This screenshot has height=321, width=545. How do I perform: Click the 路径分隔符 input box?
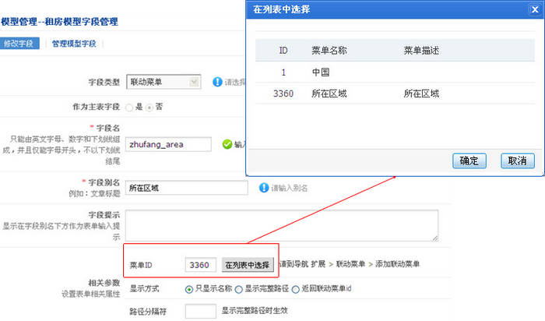pyautogui.click(x=201, y=311)
